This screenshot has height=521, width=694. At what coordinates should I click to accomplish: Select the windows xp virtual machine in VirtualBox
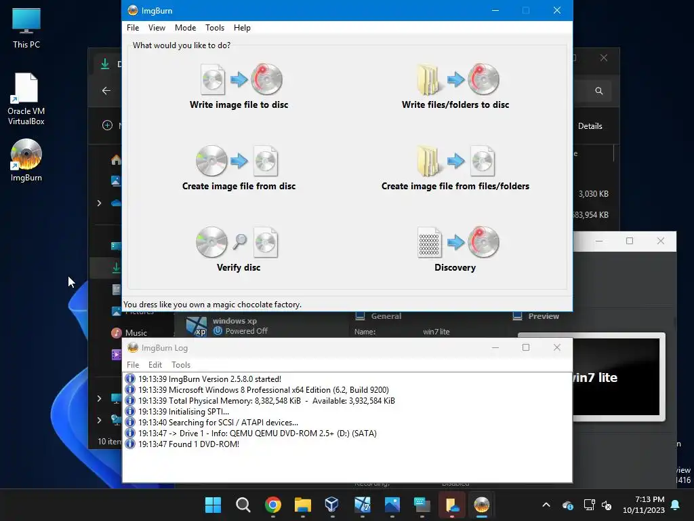click(261, 326)
